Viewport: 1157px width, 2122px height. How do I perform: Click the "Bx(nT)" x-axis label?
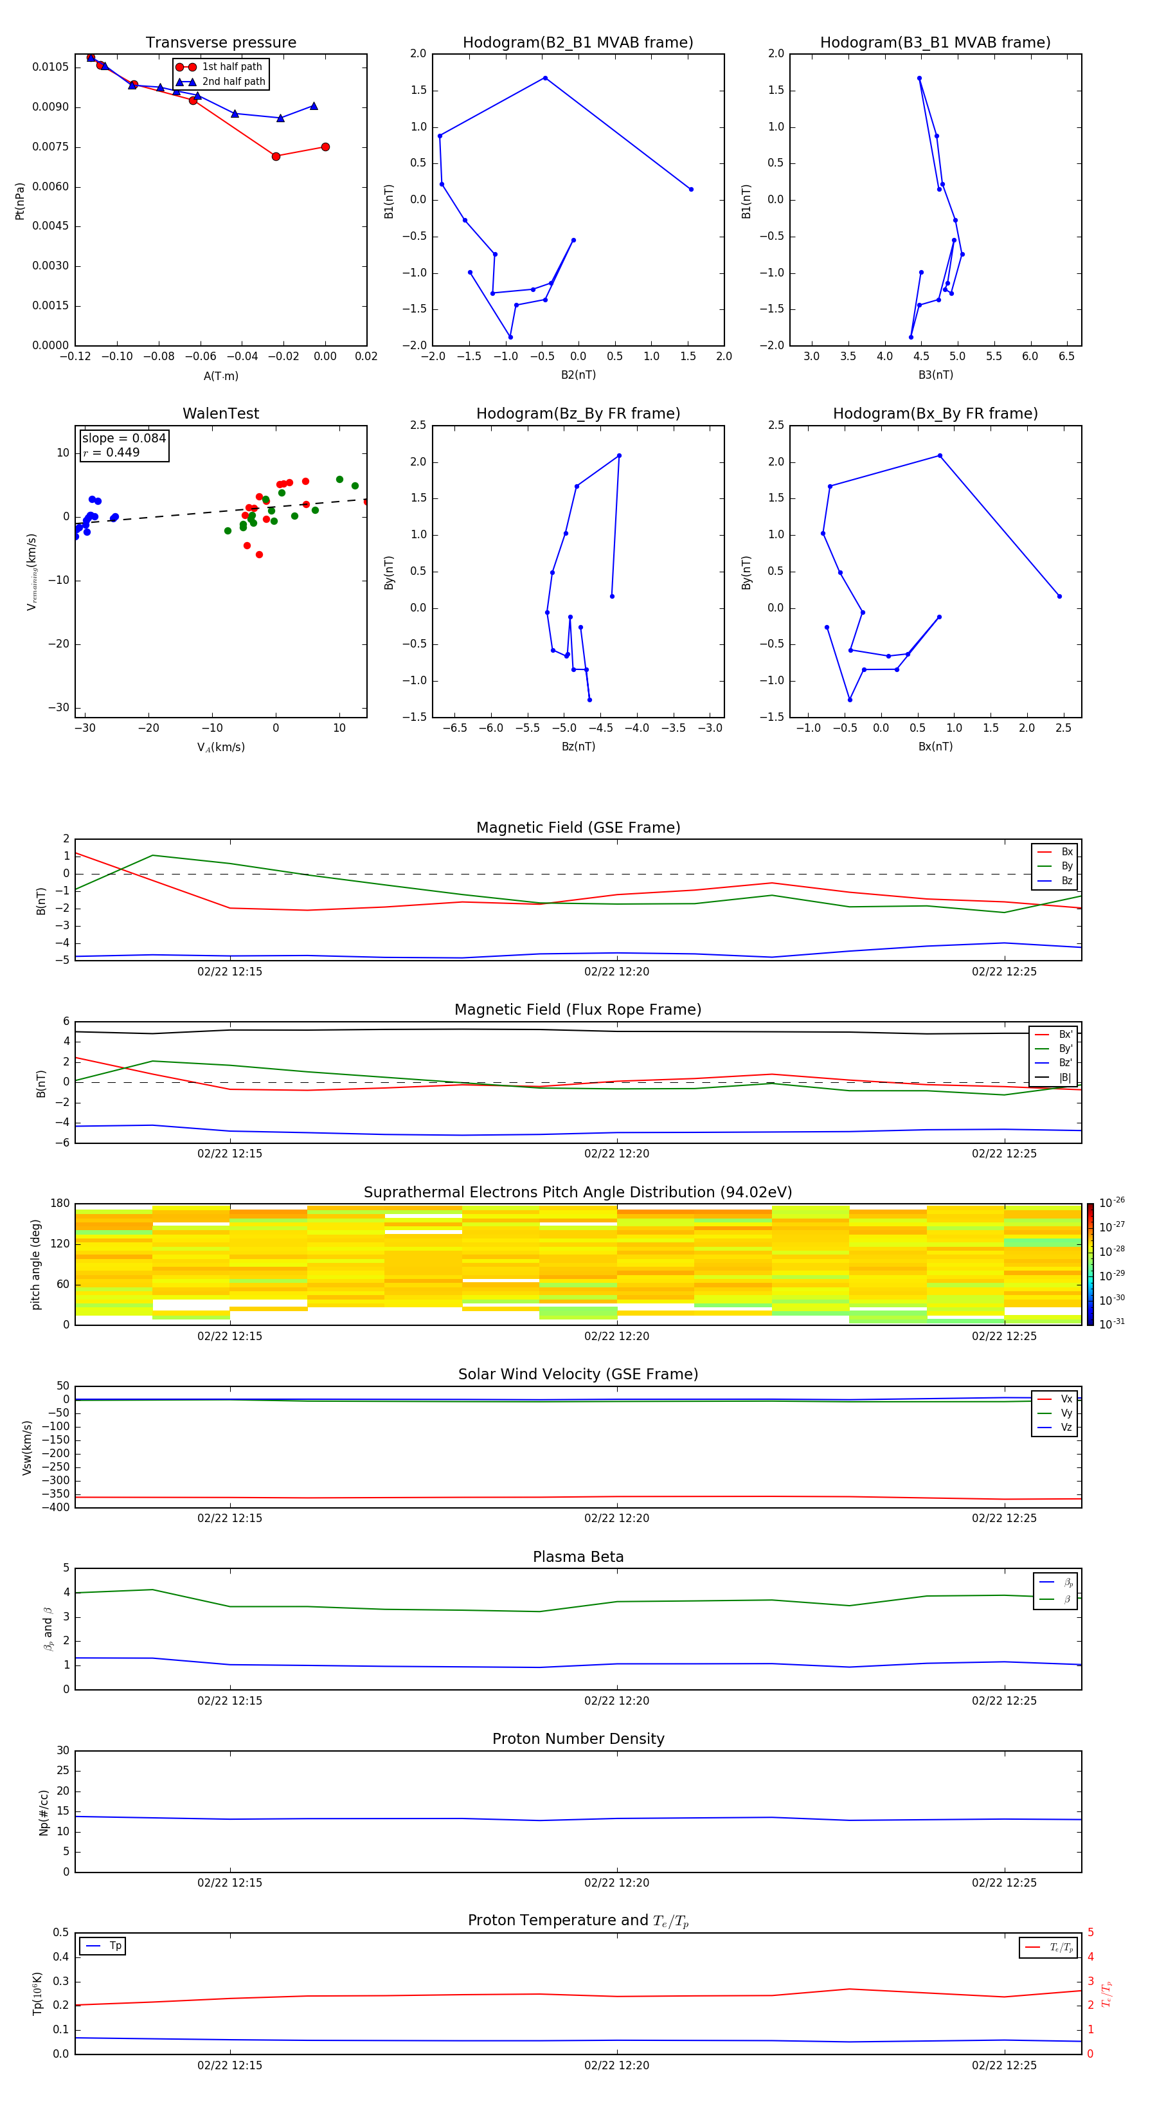tap(935, 747)
